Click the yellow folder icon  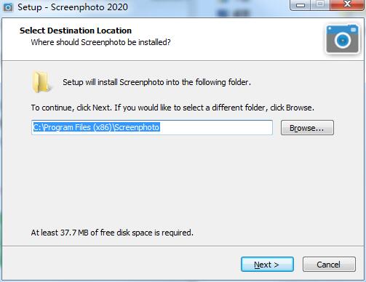click(41, 82)
